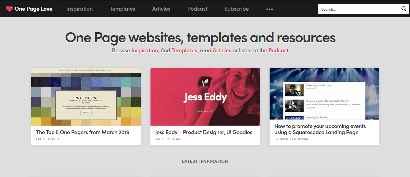Follow the red Templates link in subtitle
Screen dimensions: 410x177
click(184, 50)
